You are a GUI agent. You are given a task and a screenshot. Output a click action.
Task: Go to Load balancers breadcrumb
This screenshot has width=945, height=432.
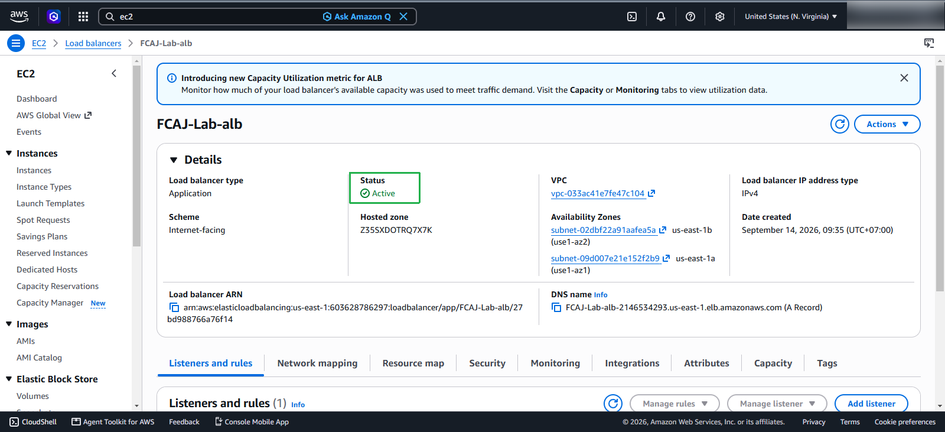93,43
